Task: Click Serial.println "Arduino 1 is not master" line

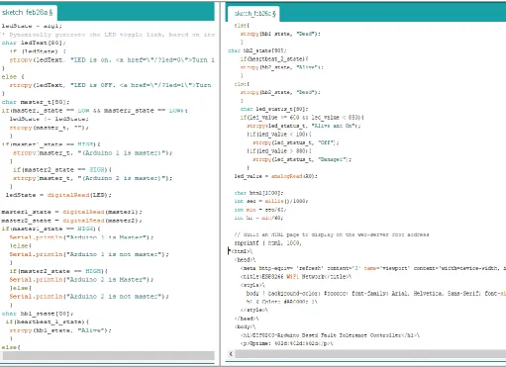Action: click(x=89, y=254)
